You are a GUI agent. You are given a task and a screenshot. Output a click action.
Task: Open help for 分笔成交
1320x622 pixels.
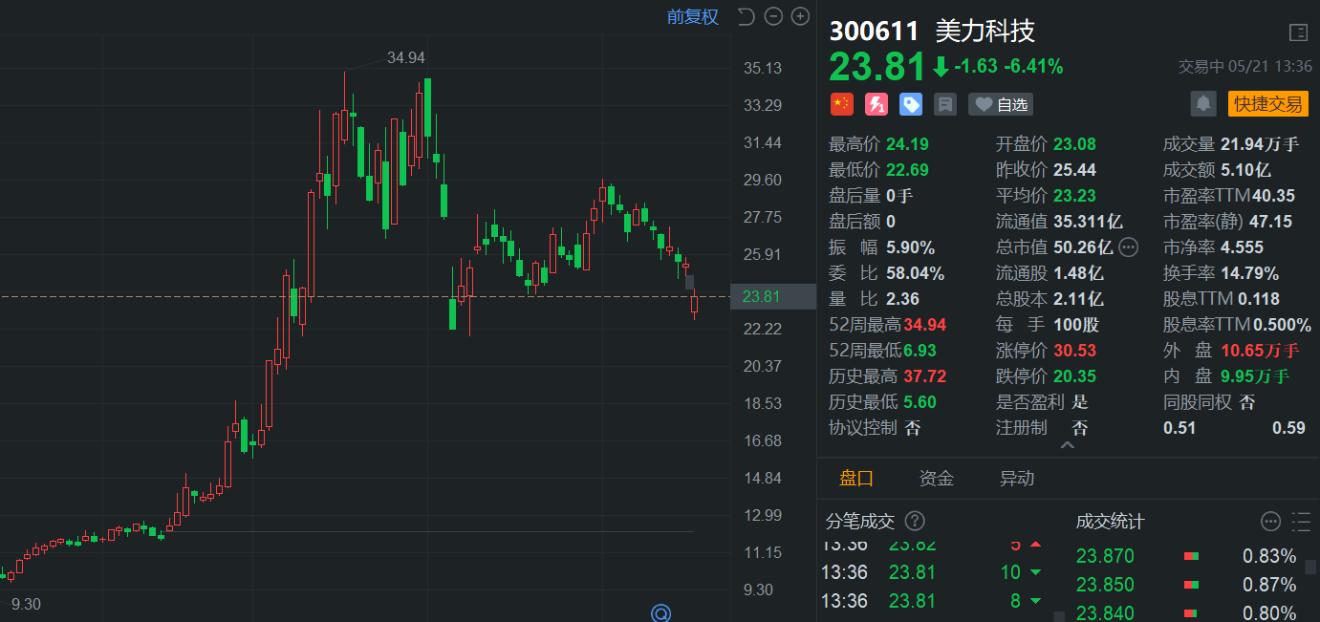[x=915, y=521]
